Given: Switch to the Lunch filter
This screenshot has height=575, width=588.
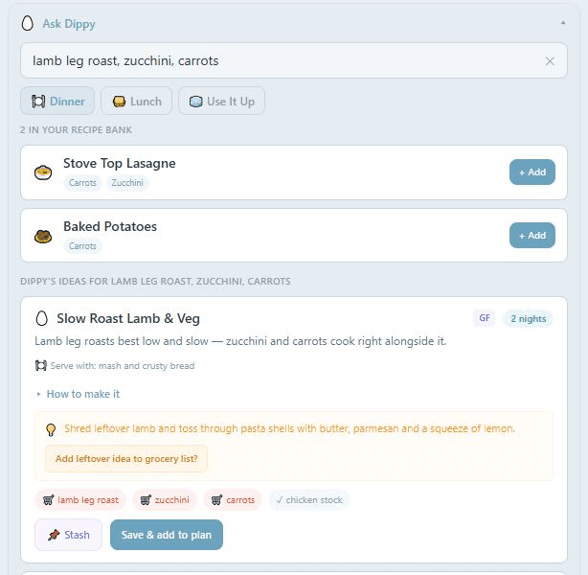Looking at the screenshot, I should (136, 101).
